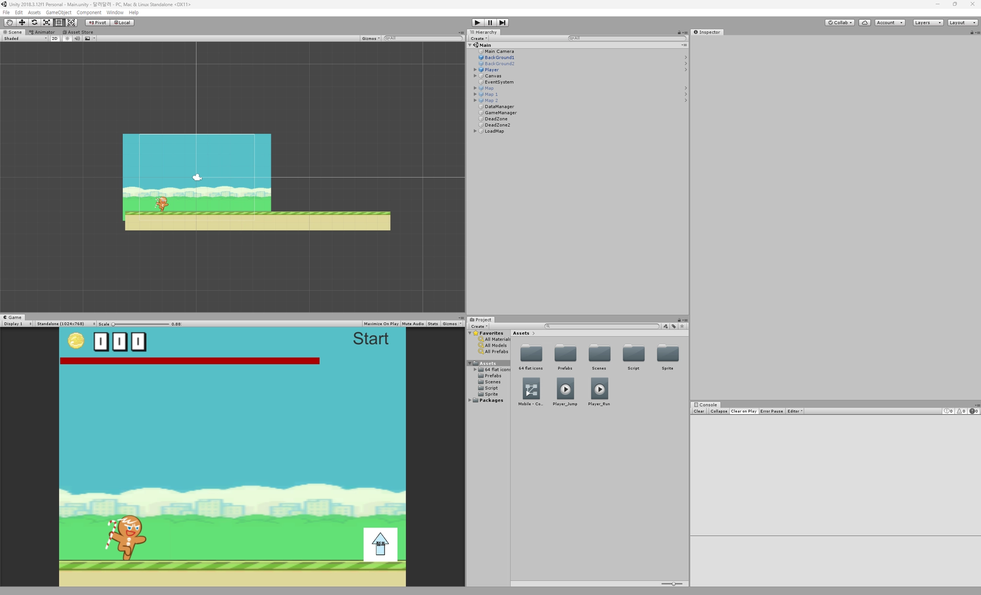Screen dimensions: 981x595
Task: Select Main Camera in Hierarchy
Action: pos(499,51)
